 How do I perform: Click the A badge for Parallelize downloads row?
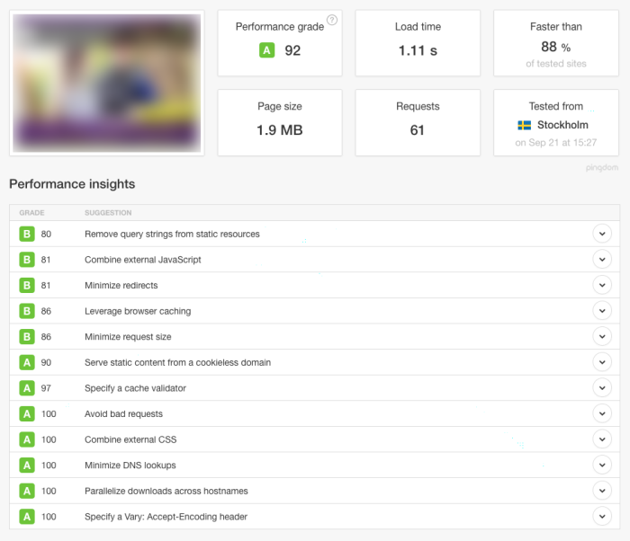[27, 491]
